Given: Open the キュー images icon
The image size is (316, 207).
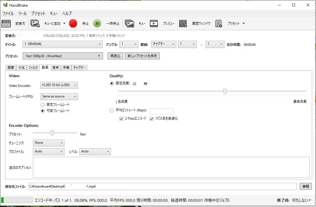Looking at the screenshot, I should (x=130, y=24).
